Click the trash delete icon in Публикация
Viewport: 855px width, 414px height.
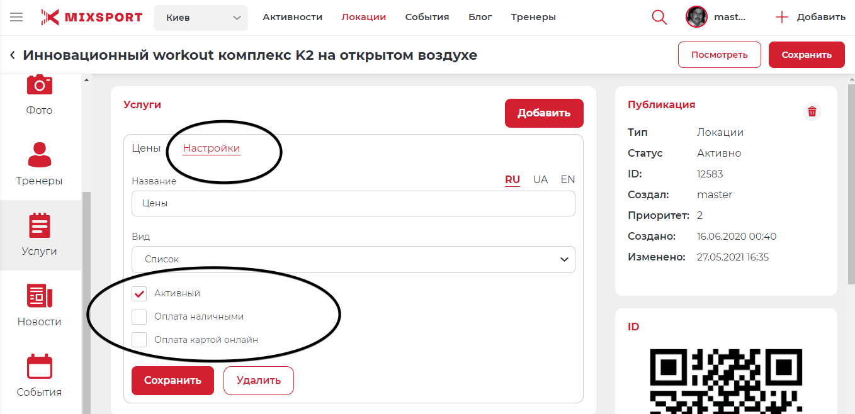[812, 111]
